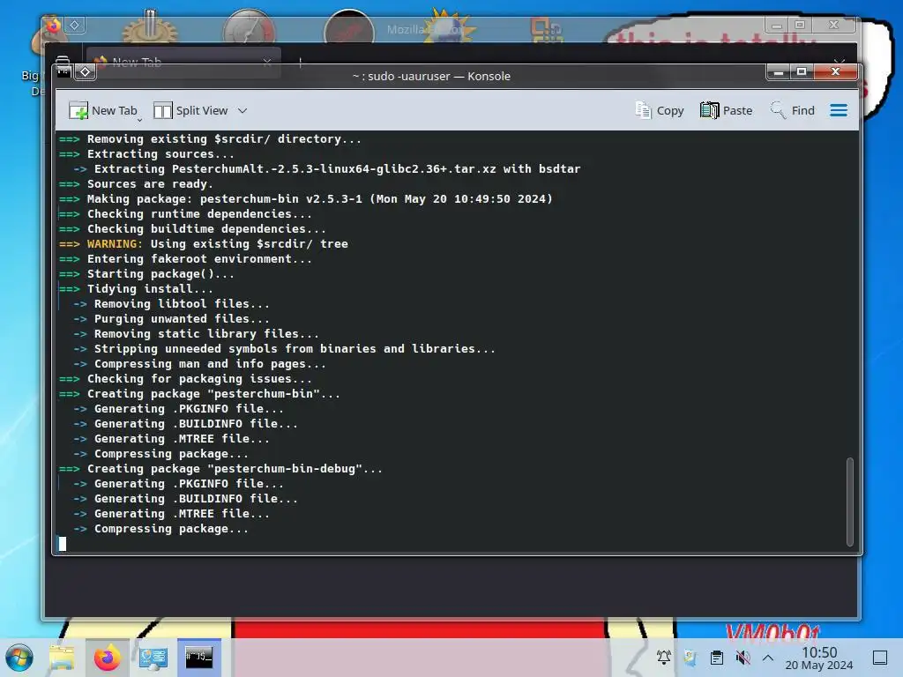Click the show desktop button

880,658
